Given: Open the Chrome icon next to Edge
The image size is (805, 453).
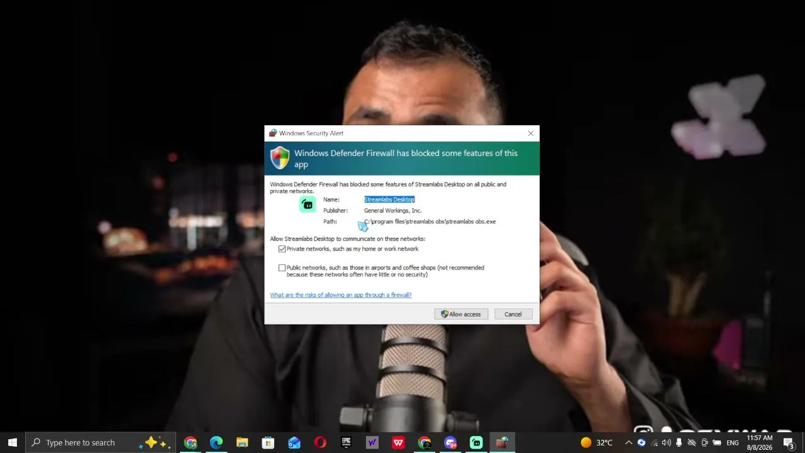Looking at the screenshot, I should tap(191, 442).
